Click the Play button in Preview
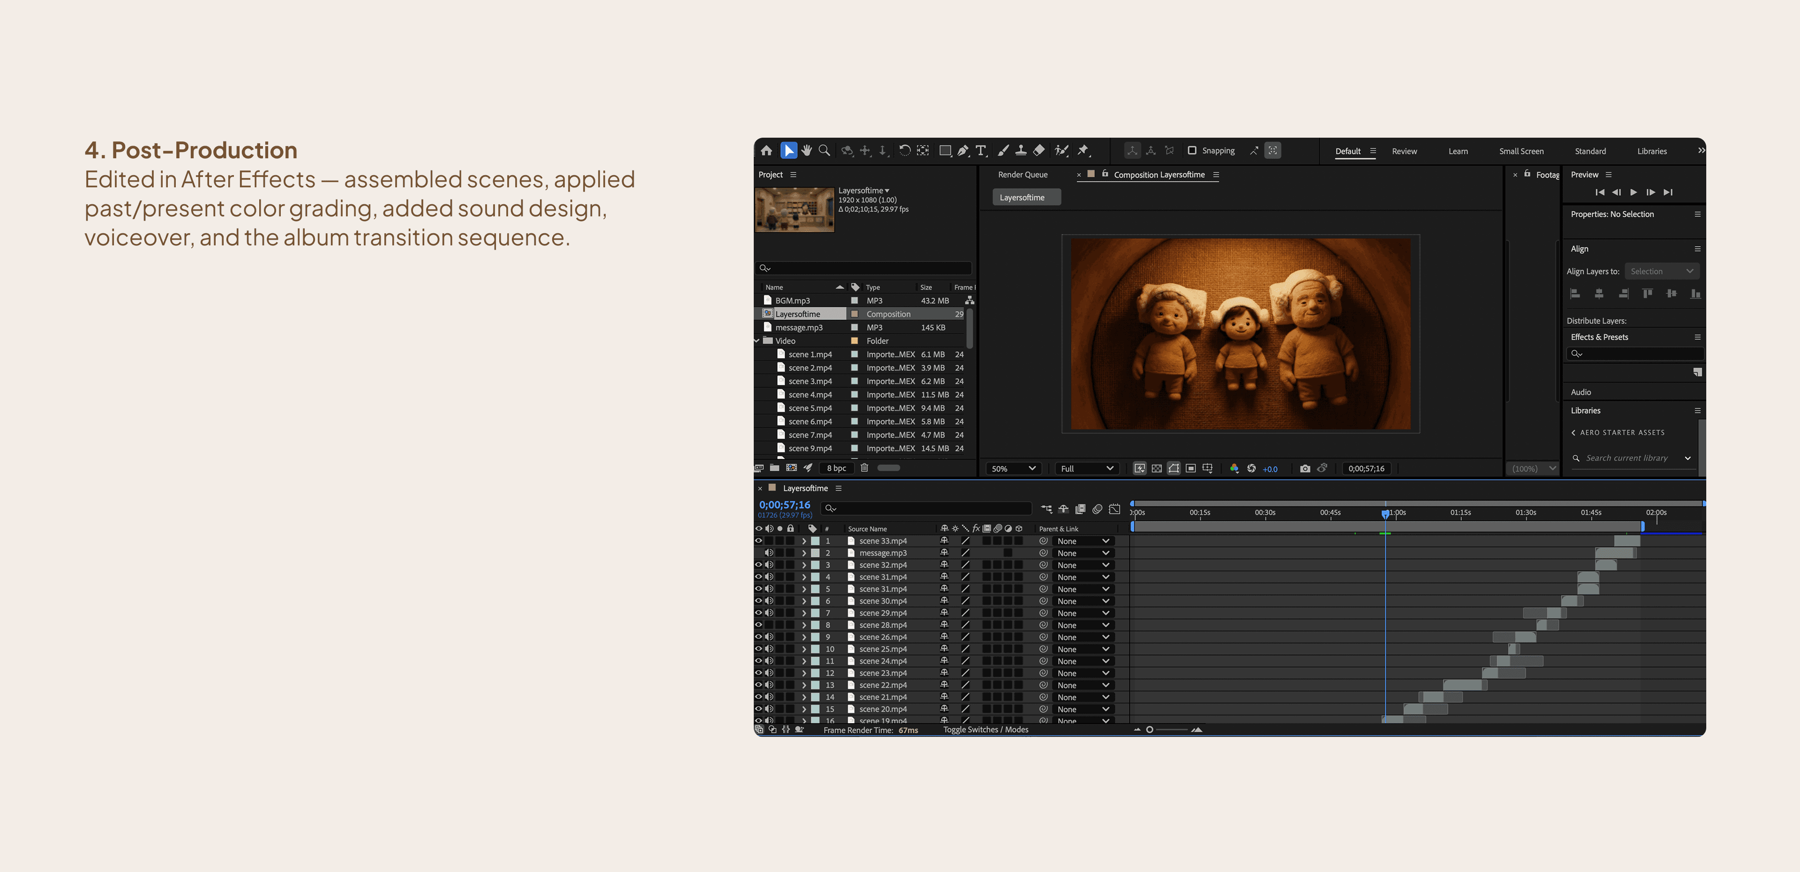 coord(1634,192)
